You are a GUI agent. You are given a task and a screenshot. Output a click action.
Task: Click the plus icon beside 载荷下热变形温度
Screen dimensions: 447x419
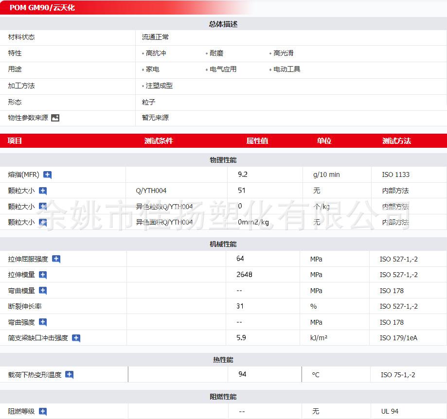point(69,375)
